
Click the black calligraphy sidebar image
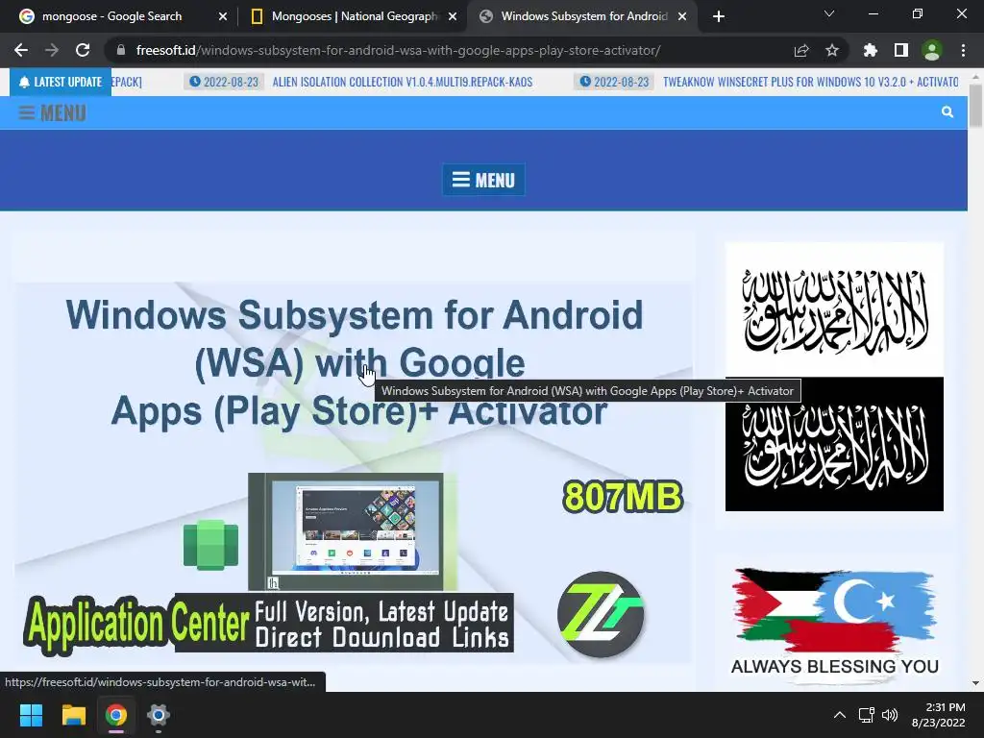[x=834, y=444]
